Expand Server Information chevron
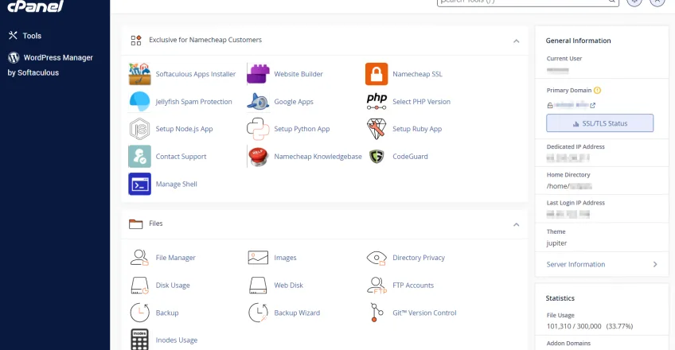The width and height of the screenshot is (675, 350). (x=655, y=264)
